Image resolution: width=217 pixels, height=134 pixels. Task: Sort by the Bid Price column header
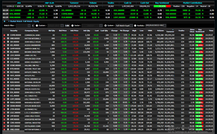pyautogui.click(x=63, y=30)
